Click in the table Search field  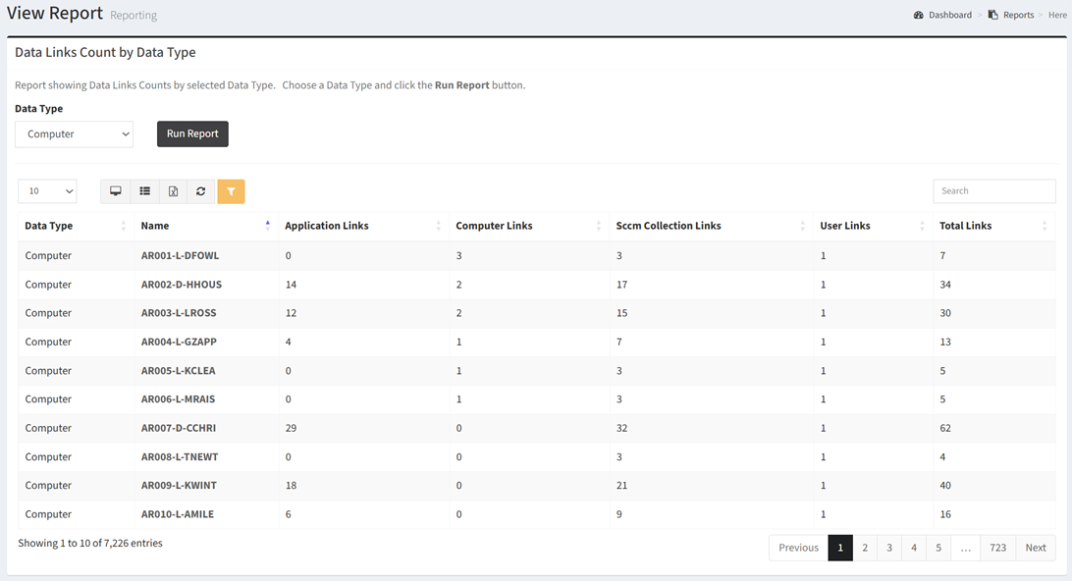(x=993, y=191)
